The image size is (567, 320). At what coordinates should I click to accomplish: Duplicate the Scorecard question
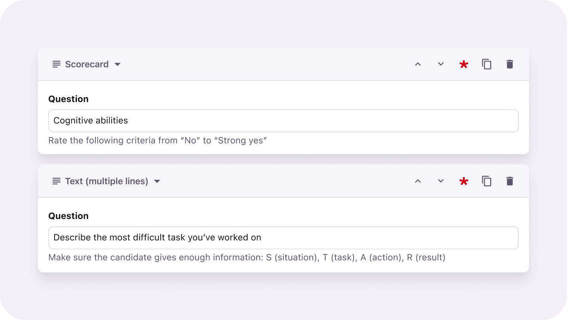click(487, 64)
